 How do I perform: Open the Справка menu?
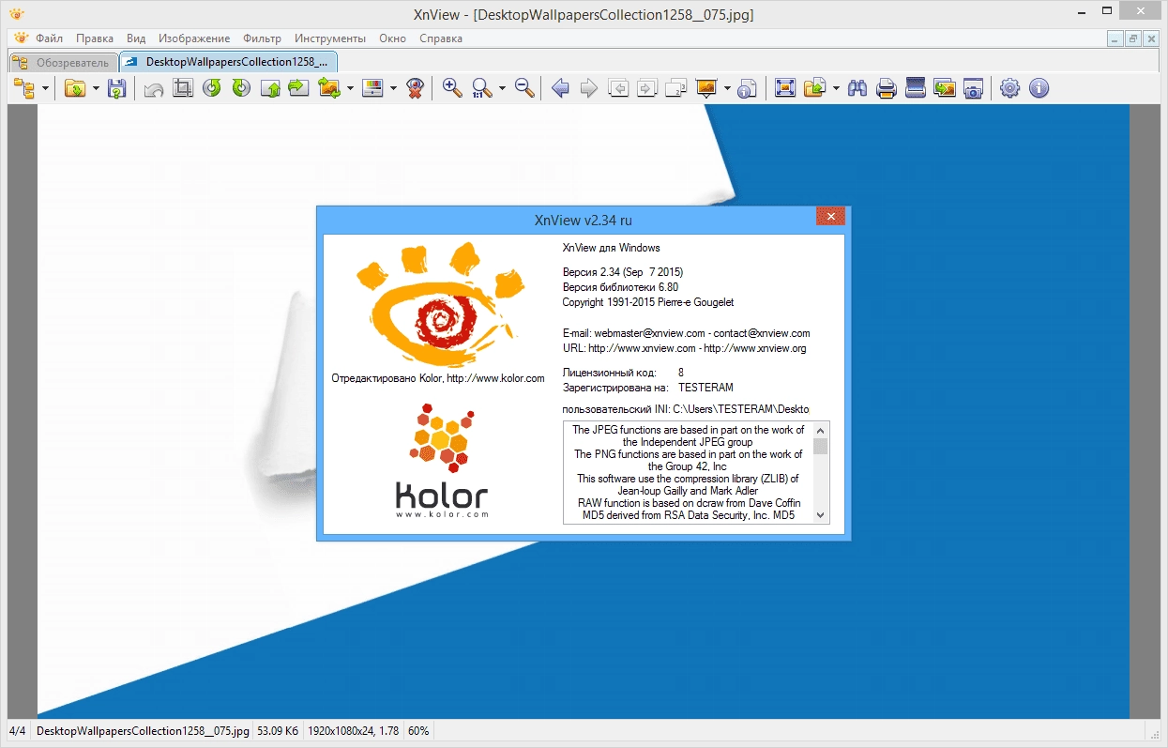[441, 38]
